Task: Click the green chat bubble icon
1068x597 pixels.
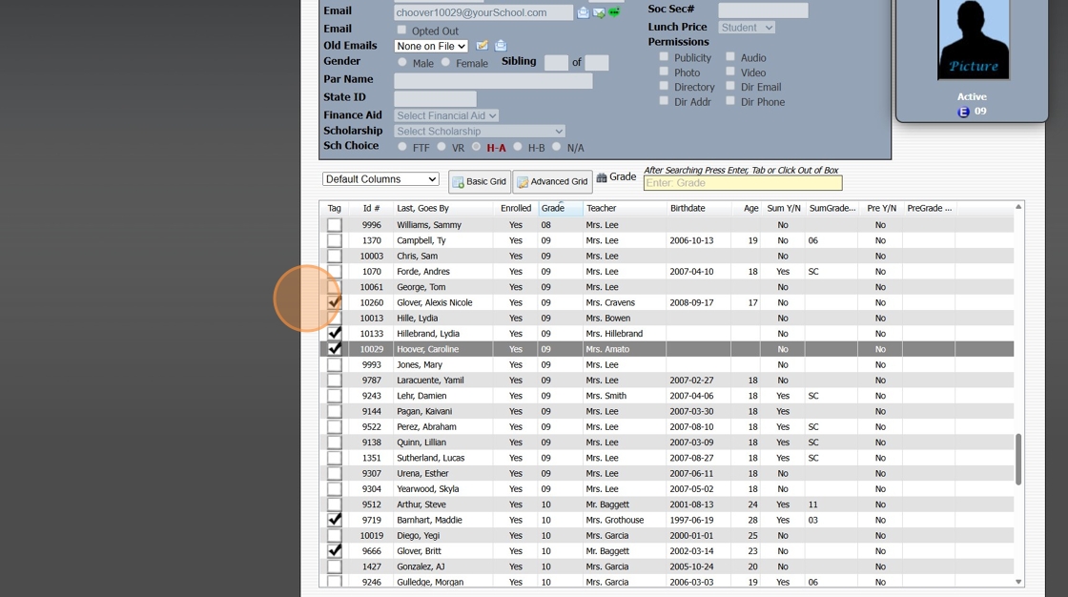Action: click(x=614, y=12)
